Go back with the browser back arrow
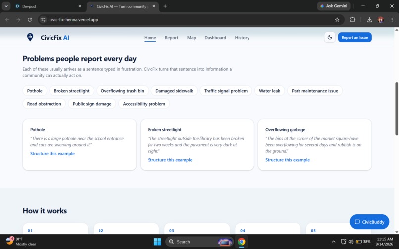The height and width of the screenshot is (249, 399). 7,20
